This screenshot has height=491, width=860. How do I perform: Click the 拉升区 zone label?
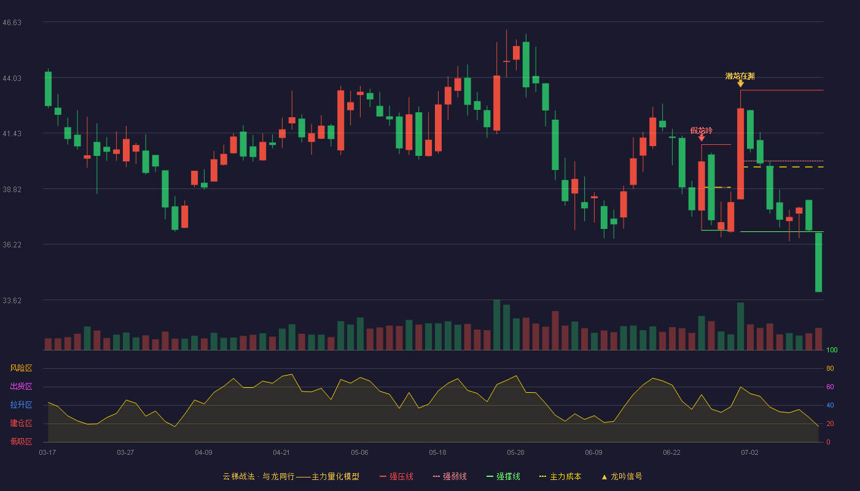pyautogui.click(x=21, y=405)
